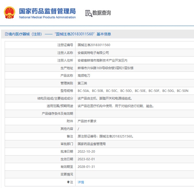Click the management category value 第三类
The width and height of the screenshot is (194, 188).
82,83
